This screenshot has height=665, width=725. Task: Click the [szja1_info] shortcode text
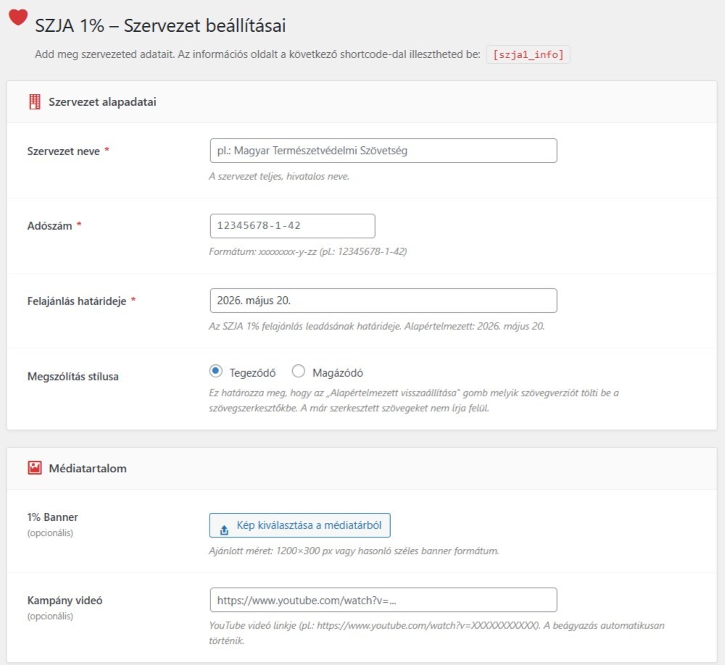528,55
